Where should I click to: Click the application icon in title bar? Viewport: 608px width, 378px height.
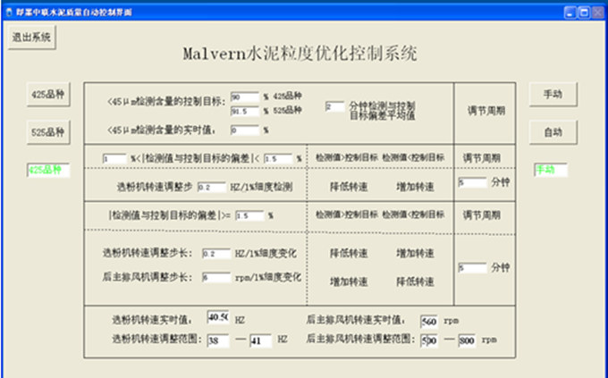click(x=7, y=9)
